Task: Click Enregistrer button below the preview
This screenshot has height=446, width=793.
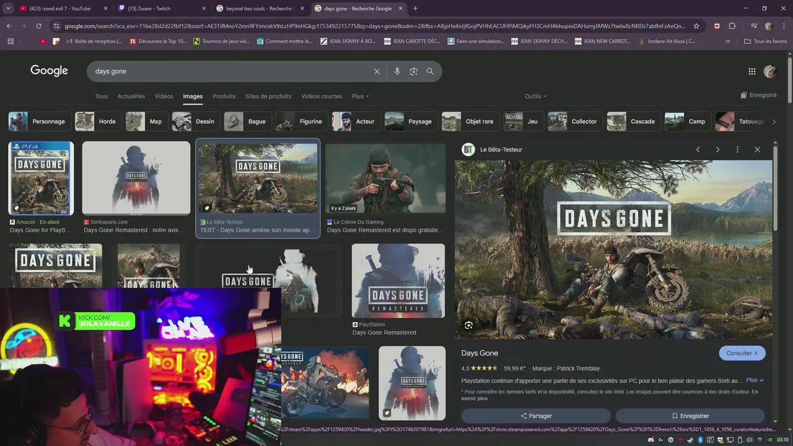Action: 690,416
